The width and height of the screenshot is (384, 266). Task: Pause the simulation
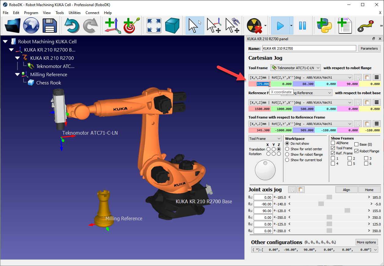click(x=302, y=26)
